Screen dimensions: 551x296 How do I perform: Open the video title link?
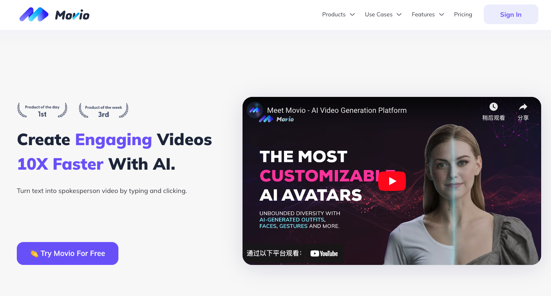(x=337, y=110)
